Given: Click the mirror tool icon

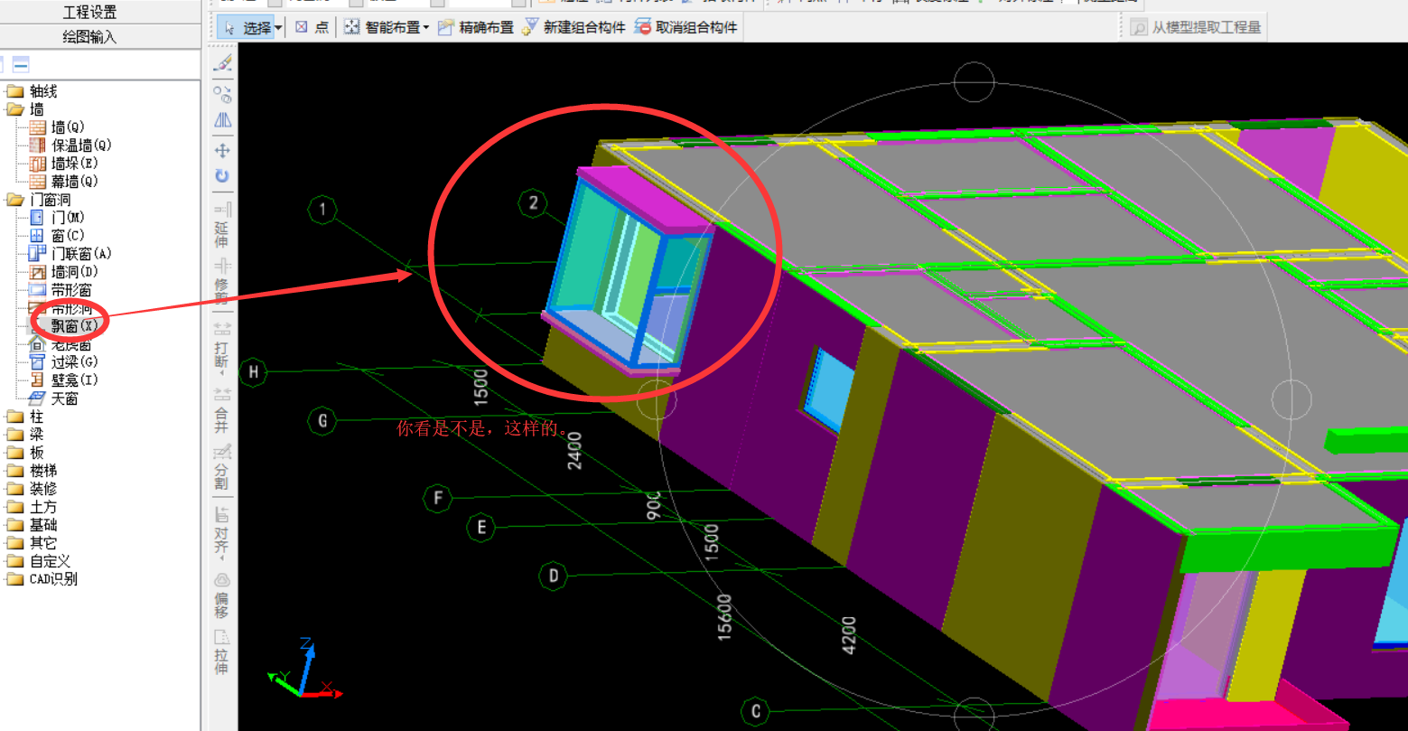Looking at the screenshot, I should (222, 120).
